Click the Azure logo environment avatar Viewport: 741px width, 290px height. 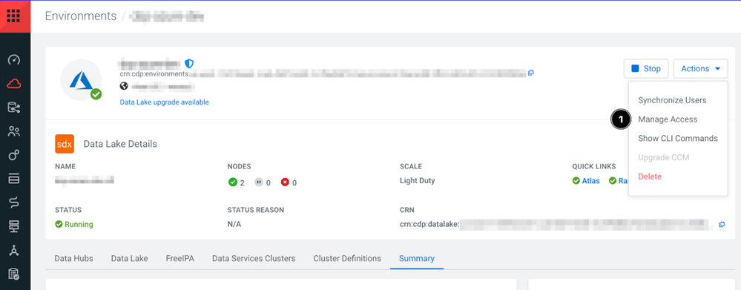coord(81,79)
